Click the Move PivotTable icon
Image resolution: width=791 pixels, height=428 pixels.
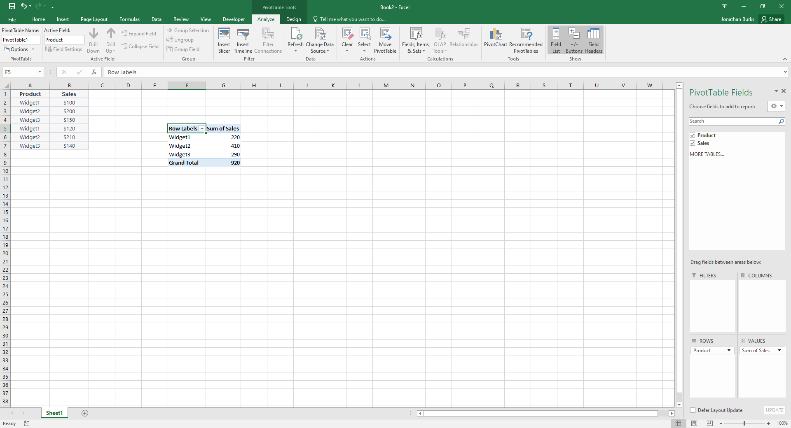[385, 40]
